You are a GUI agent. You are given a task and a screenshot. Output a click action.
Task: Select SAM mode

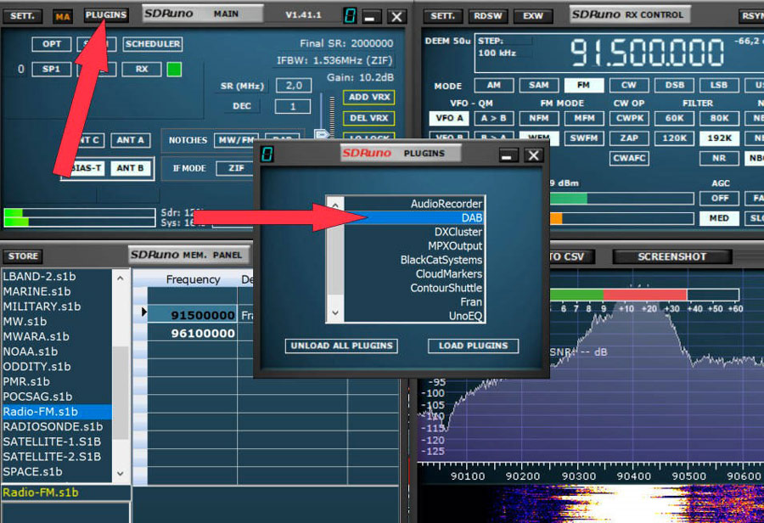point(538,85)
